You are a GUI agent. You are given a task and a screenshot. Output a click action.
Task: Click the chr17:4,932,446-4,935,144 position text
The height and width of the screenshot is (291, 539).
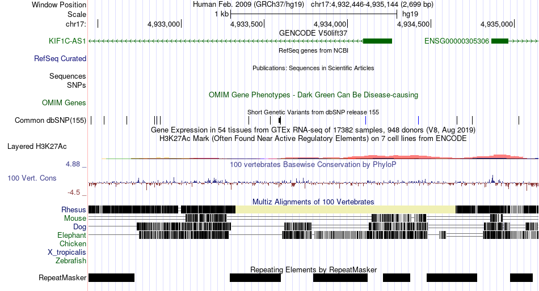pos(355,5)
